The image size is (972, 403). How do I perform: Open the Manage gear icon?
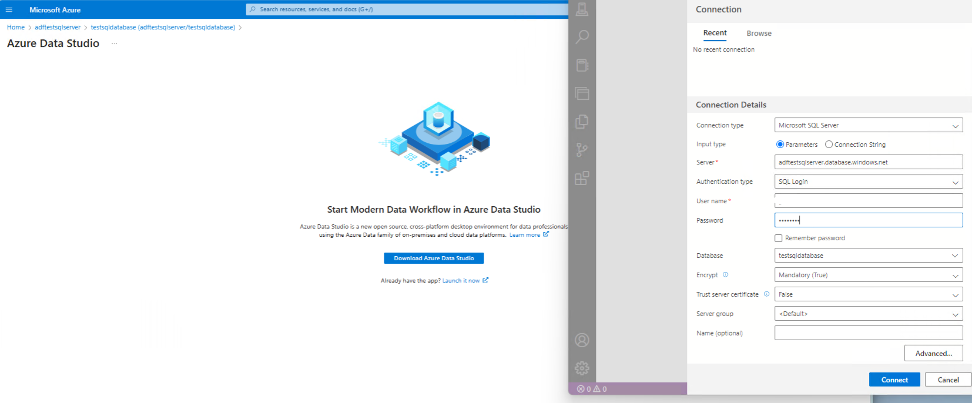point(582,368)
